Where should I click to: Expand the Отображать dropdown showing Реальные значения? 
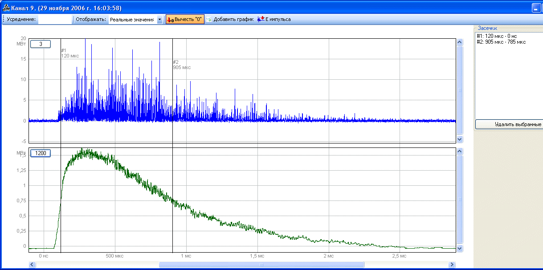click(159, 20)
